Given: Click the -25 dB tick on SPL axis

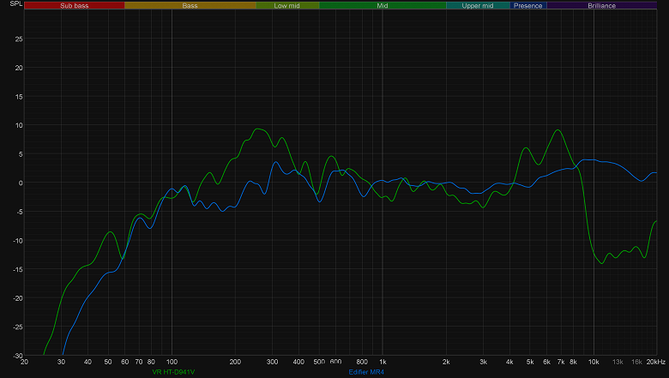Looking at the screenshot, I should pyautogui.click(x=17, y=327).
